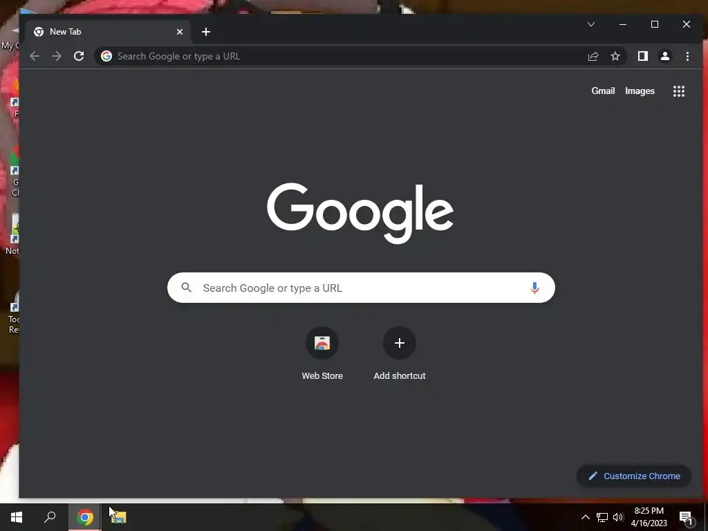This screenshot has width=708, height=531.
Task: Open the side panel icon
Action: tap(642, 56)
